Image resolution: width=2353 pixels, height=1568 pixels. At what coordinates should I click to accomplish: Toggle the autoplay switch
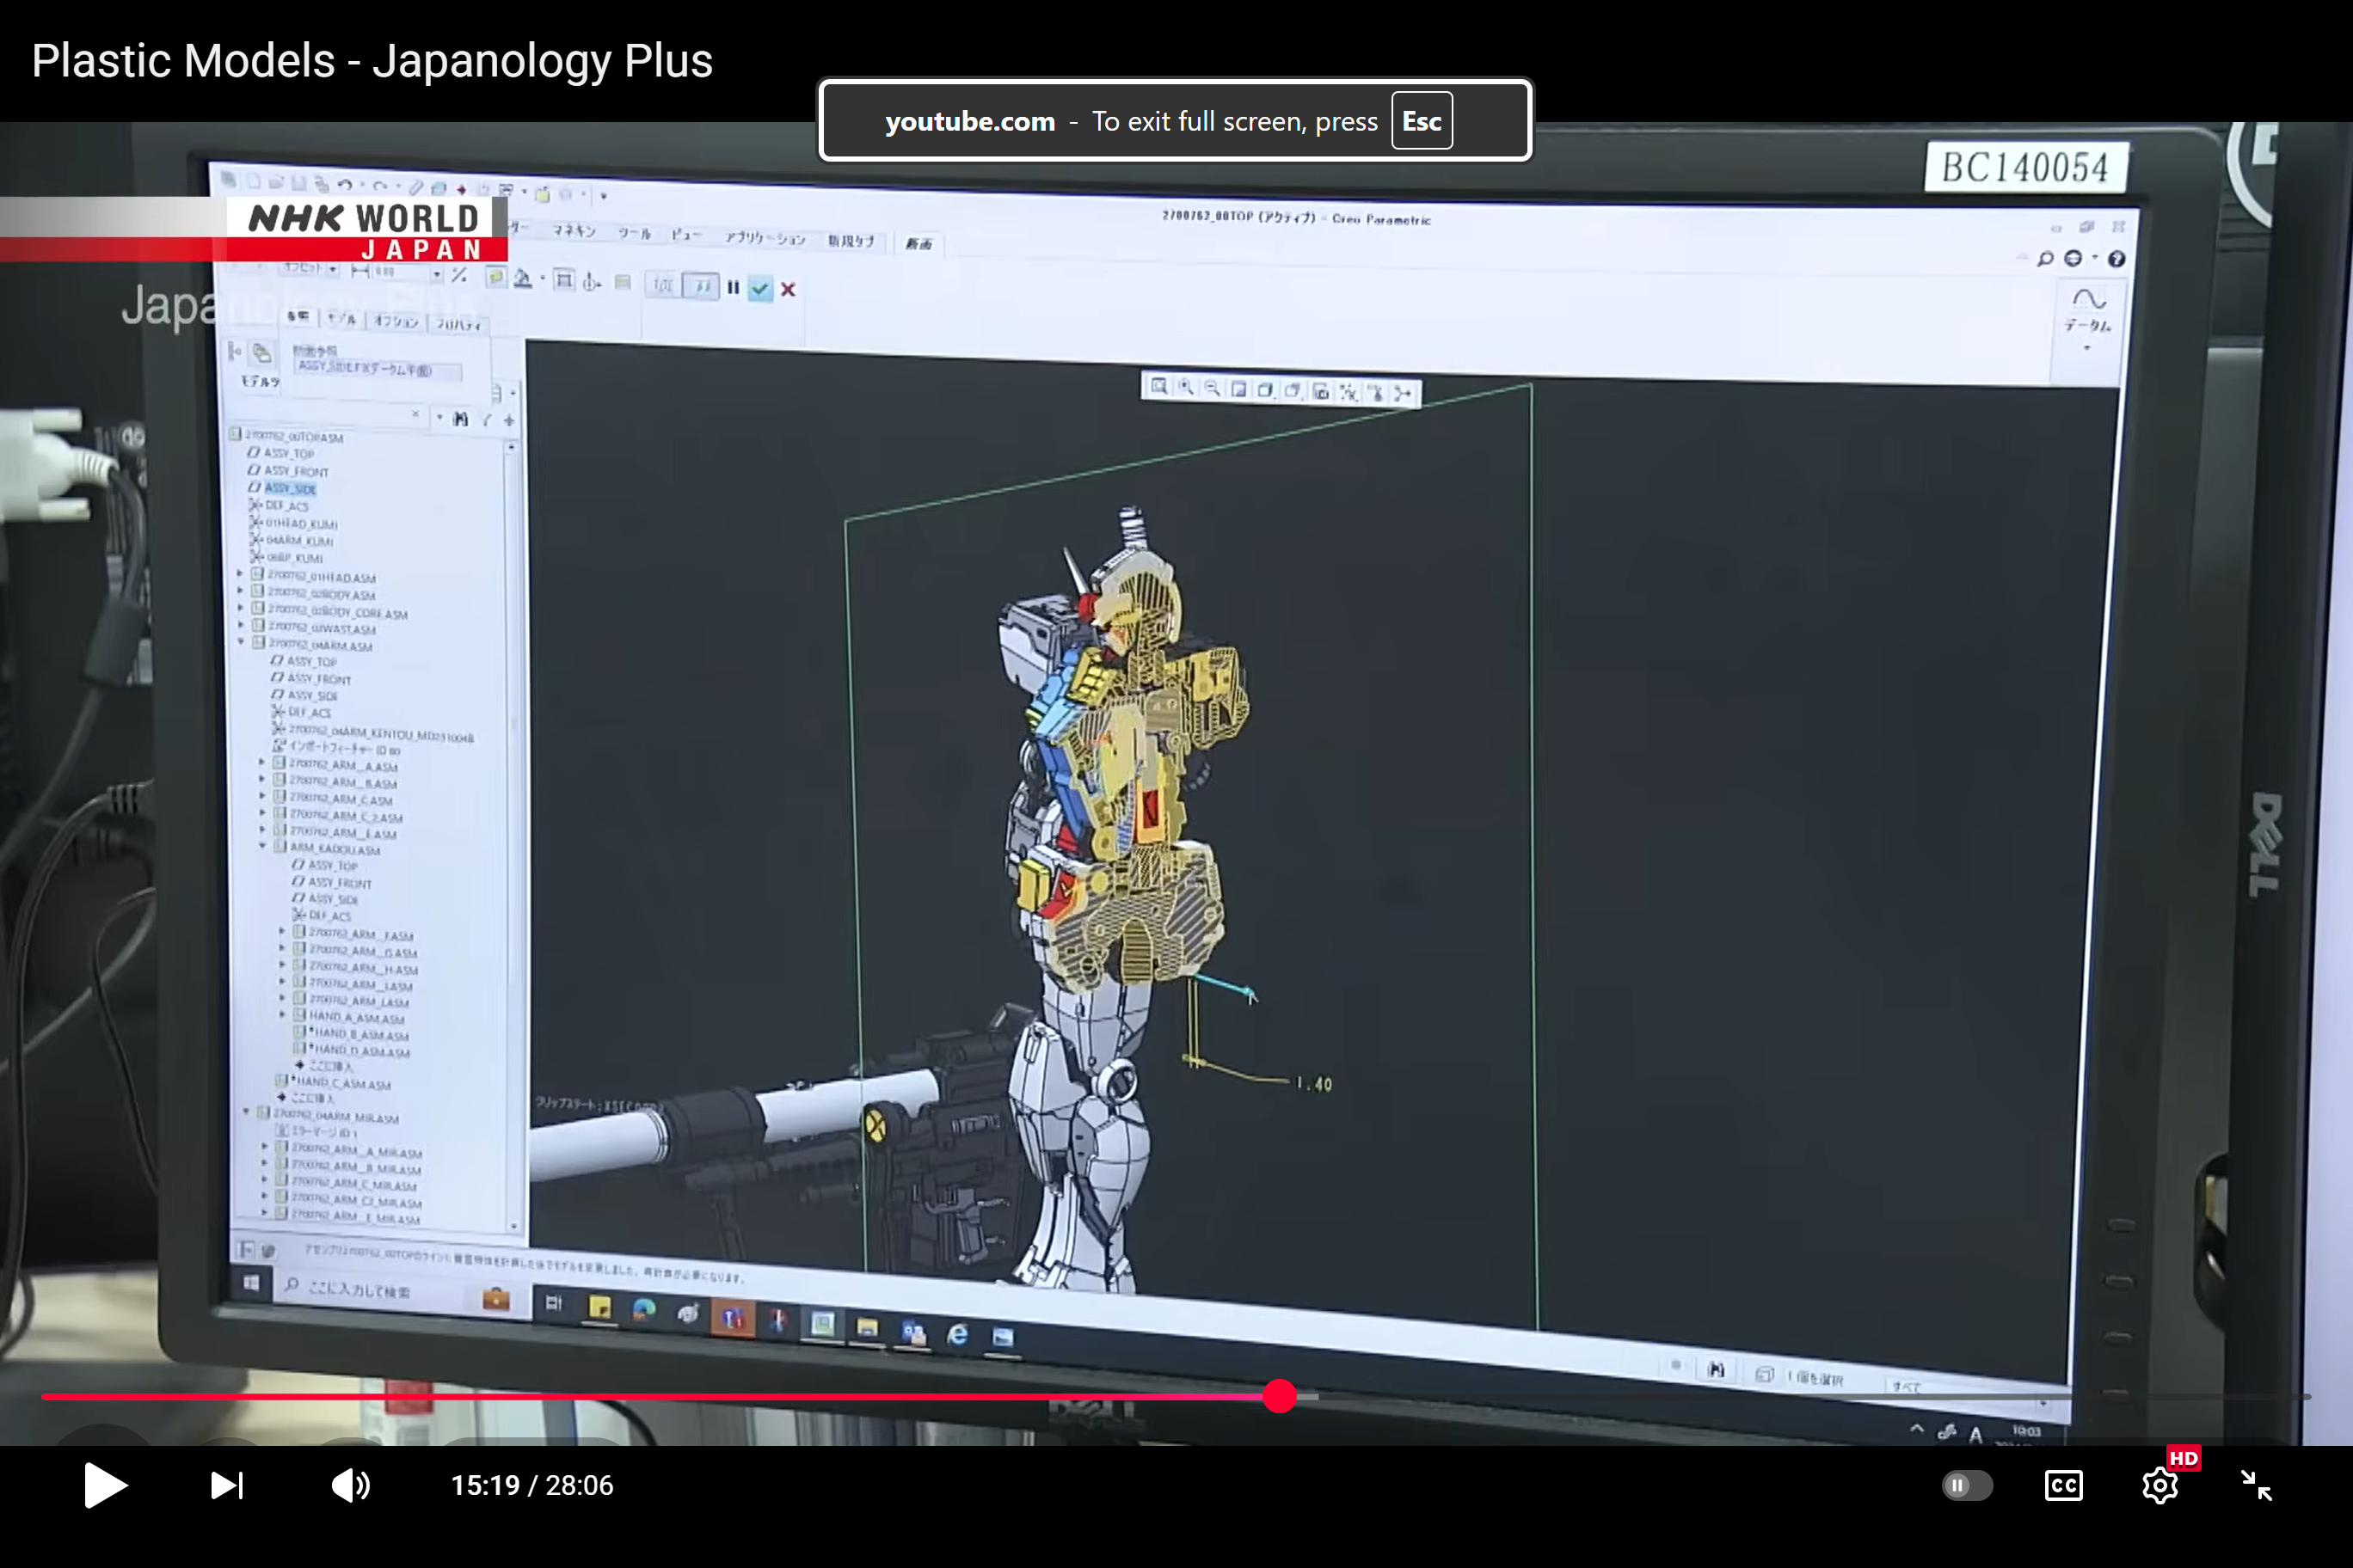coord(1966,1485)
